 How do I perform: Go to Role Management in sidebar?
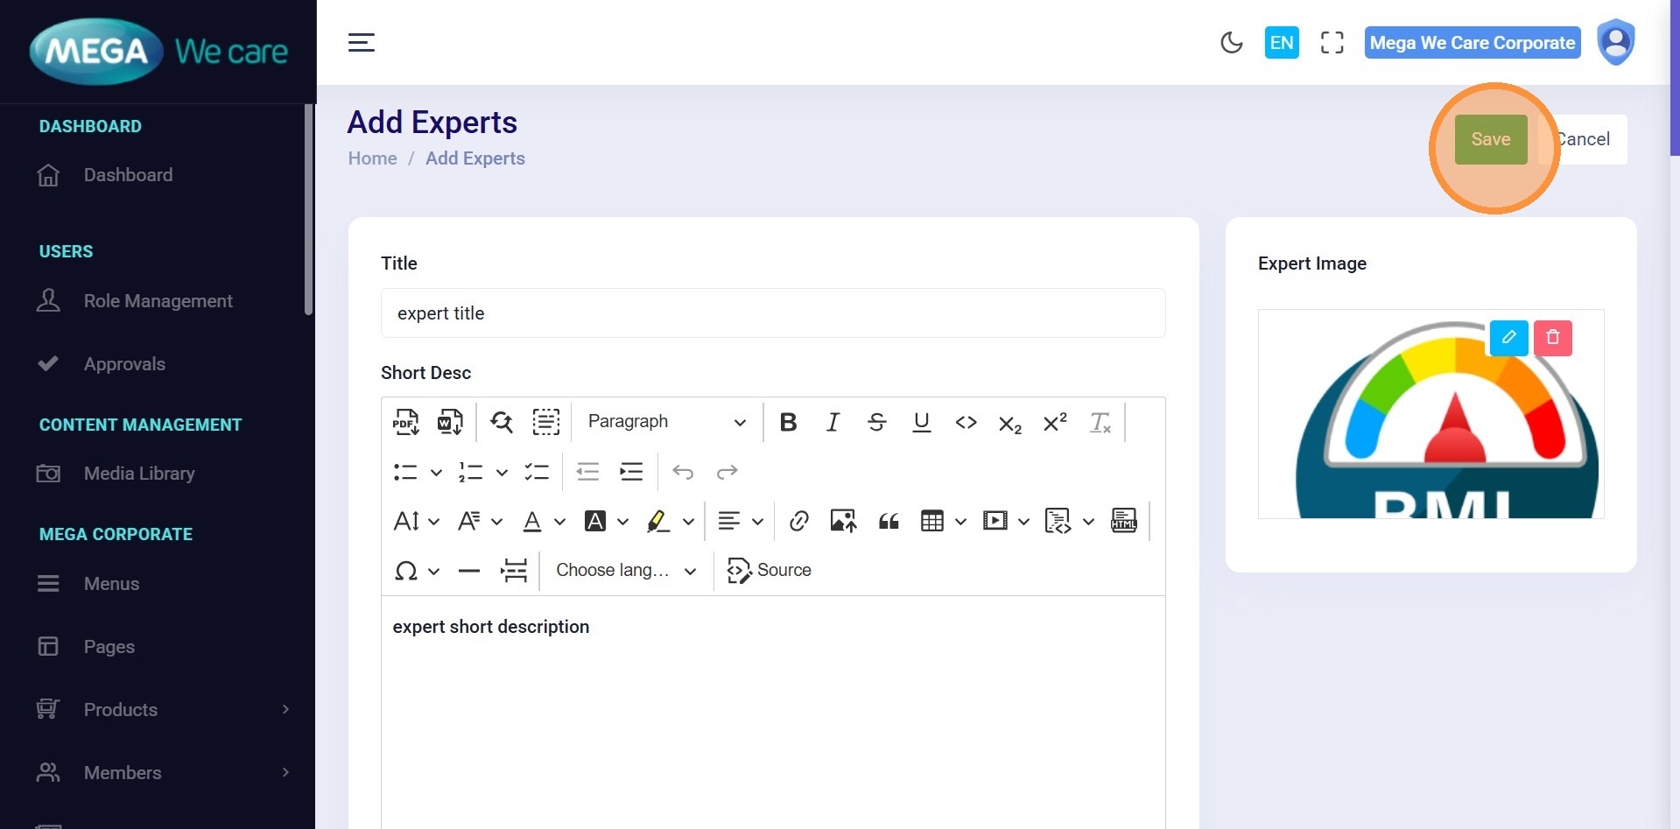(158, 301)
